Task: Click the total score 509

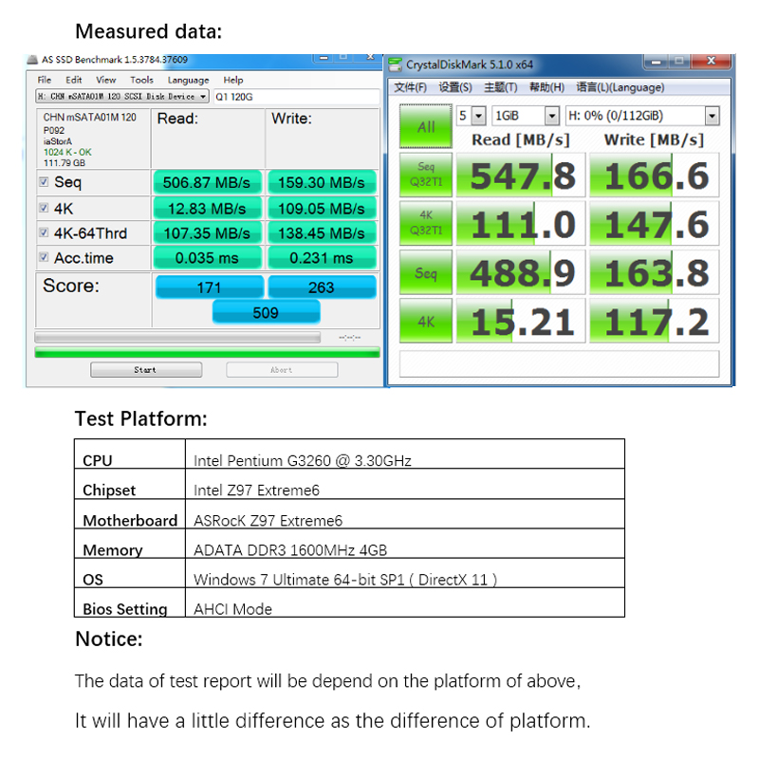Action: click(x=266, y=313)
